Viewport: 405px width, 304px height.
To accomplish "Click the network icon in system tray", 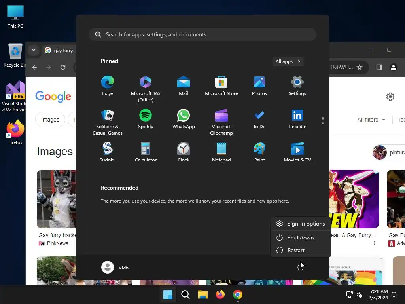I will pyautogui.click(x=349, y=294).
